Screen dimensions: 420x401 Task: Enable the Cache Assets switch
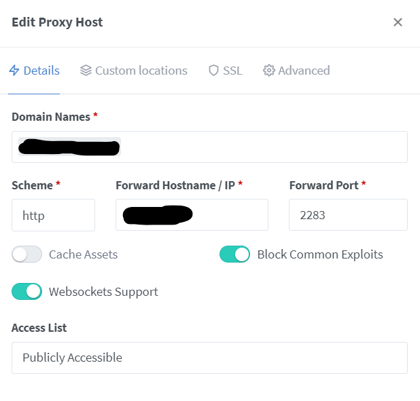click(x=27, y=254)
